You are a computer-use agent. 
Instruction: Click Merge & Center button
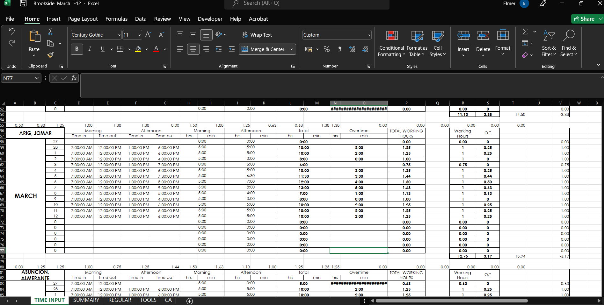tap(264, 49)
